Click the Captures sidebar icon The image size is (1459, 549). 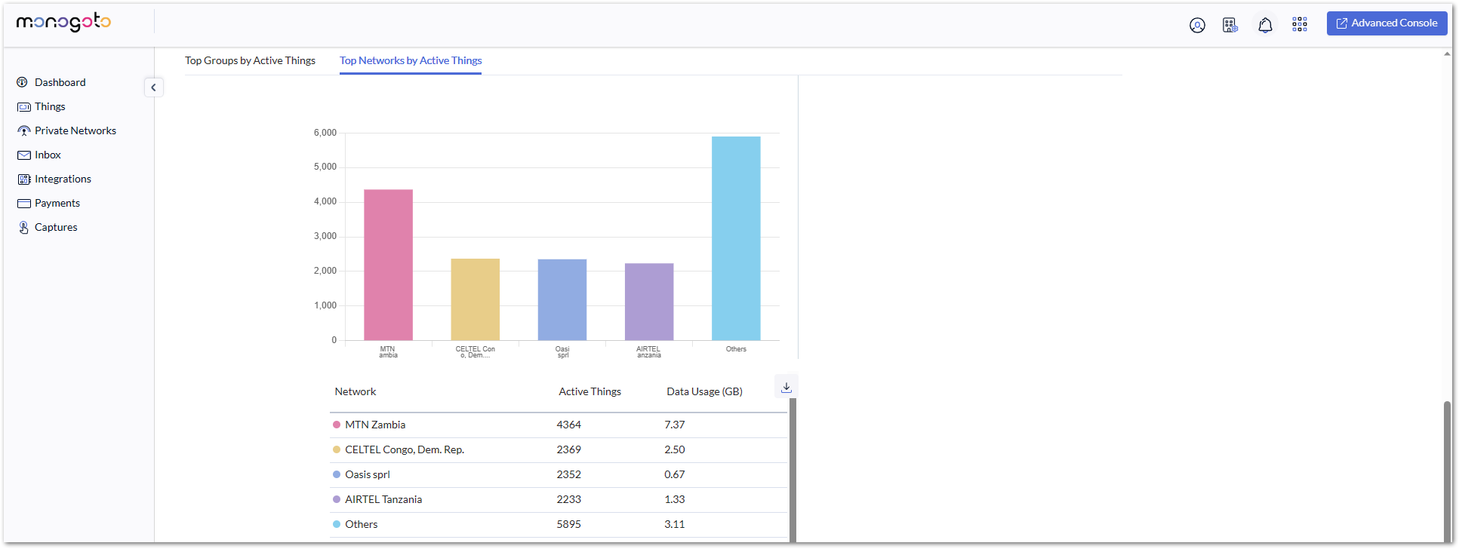click(23, 228)
